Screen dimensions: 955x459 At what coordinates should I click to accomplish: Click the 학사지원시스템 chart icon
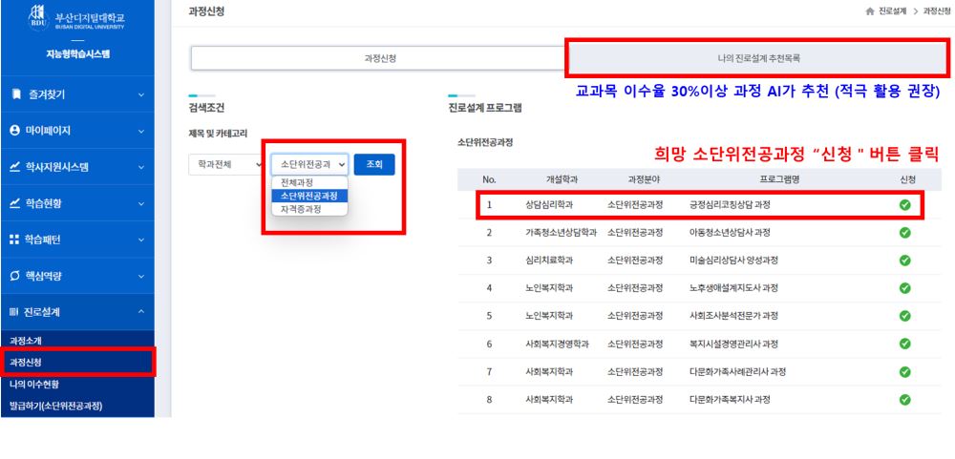[16, 167]
